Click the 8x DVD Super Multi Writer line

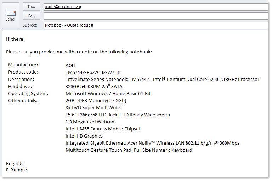94,107
